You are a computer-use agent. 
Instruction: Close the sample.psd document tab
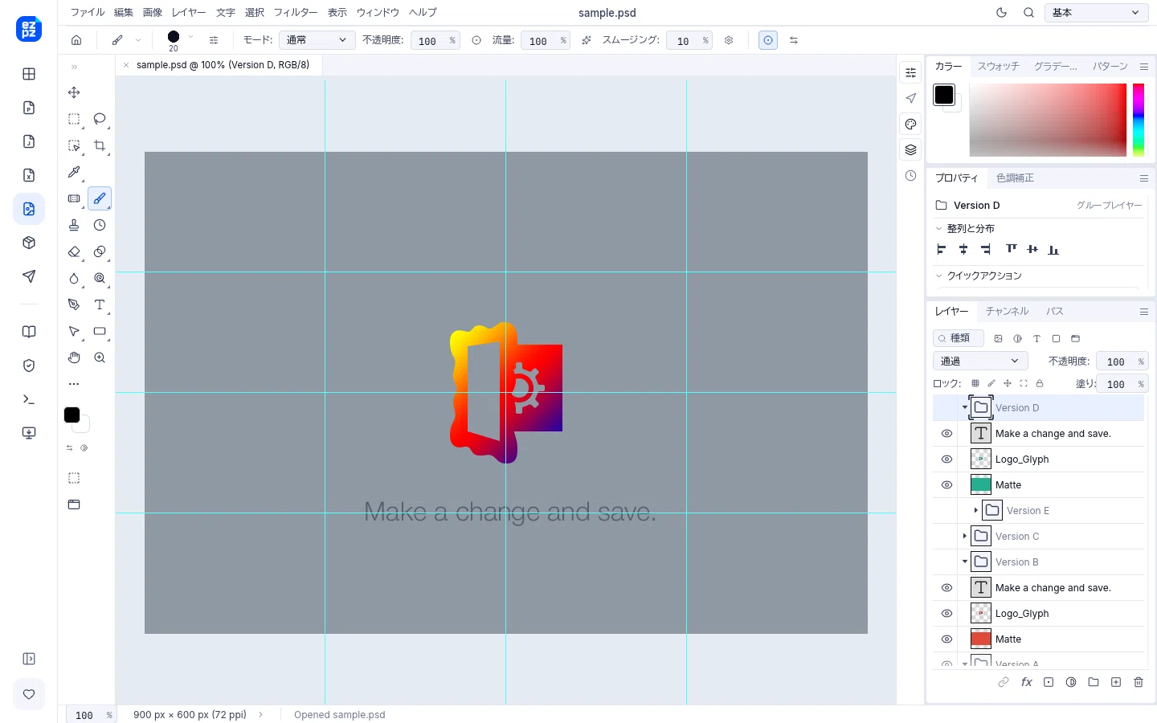126,65
